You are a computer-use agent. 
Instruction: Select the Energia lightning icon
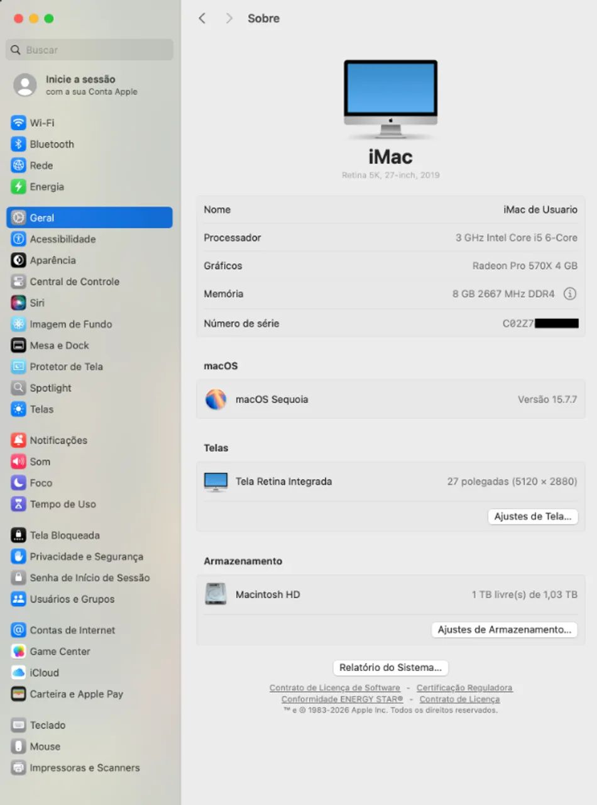(19, 187)
